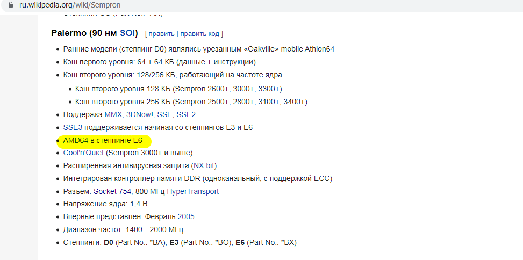Click the bold E6 stepping label

(240, 243)
